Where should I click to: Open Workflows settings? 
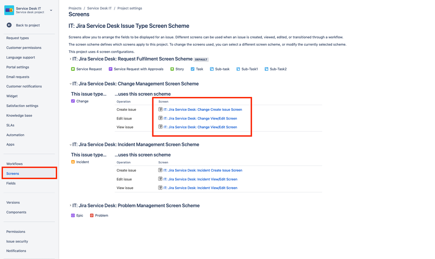pos(14,164)
